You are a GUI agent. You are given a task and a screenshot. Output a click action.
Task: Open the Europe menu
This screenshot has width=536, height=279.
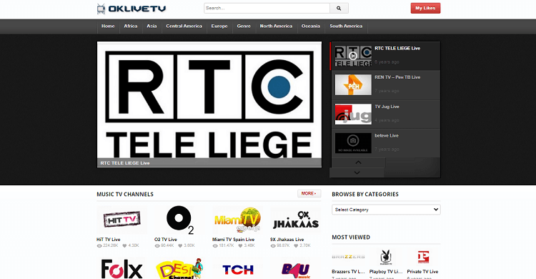pos(219,26)
